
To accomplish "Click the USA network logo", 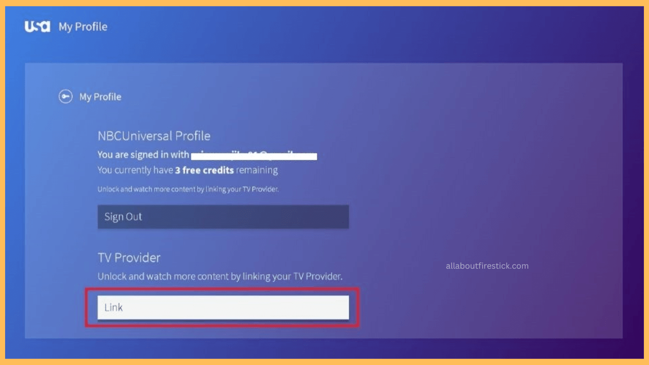I will point(38,26).
